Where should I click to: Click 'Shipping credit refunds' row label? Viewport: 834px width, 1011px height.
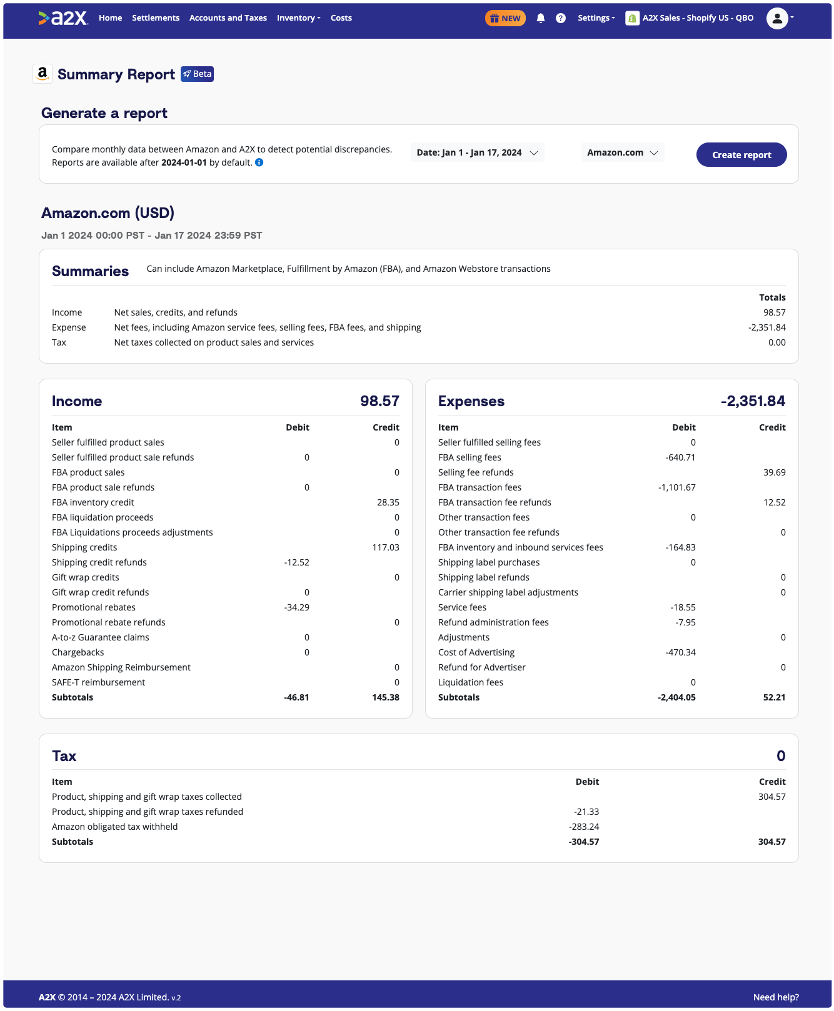(x=99, y=562)
